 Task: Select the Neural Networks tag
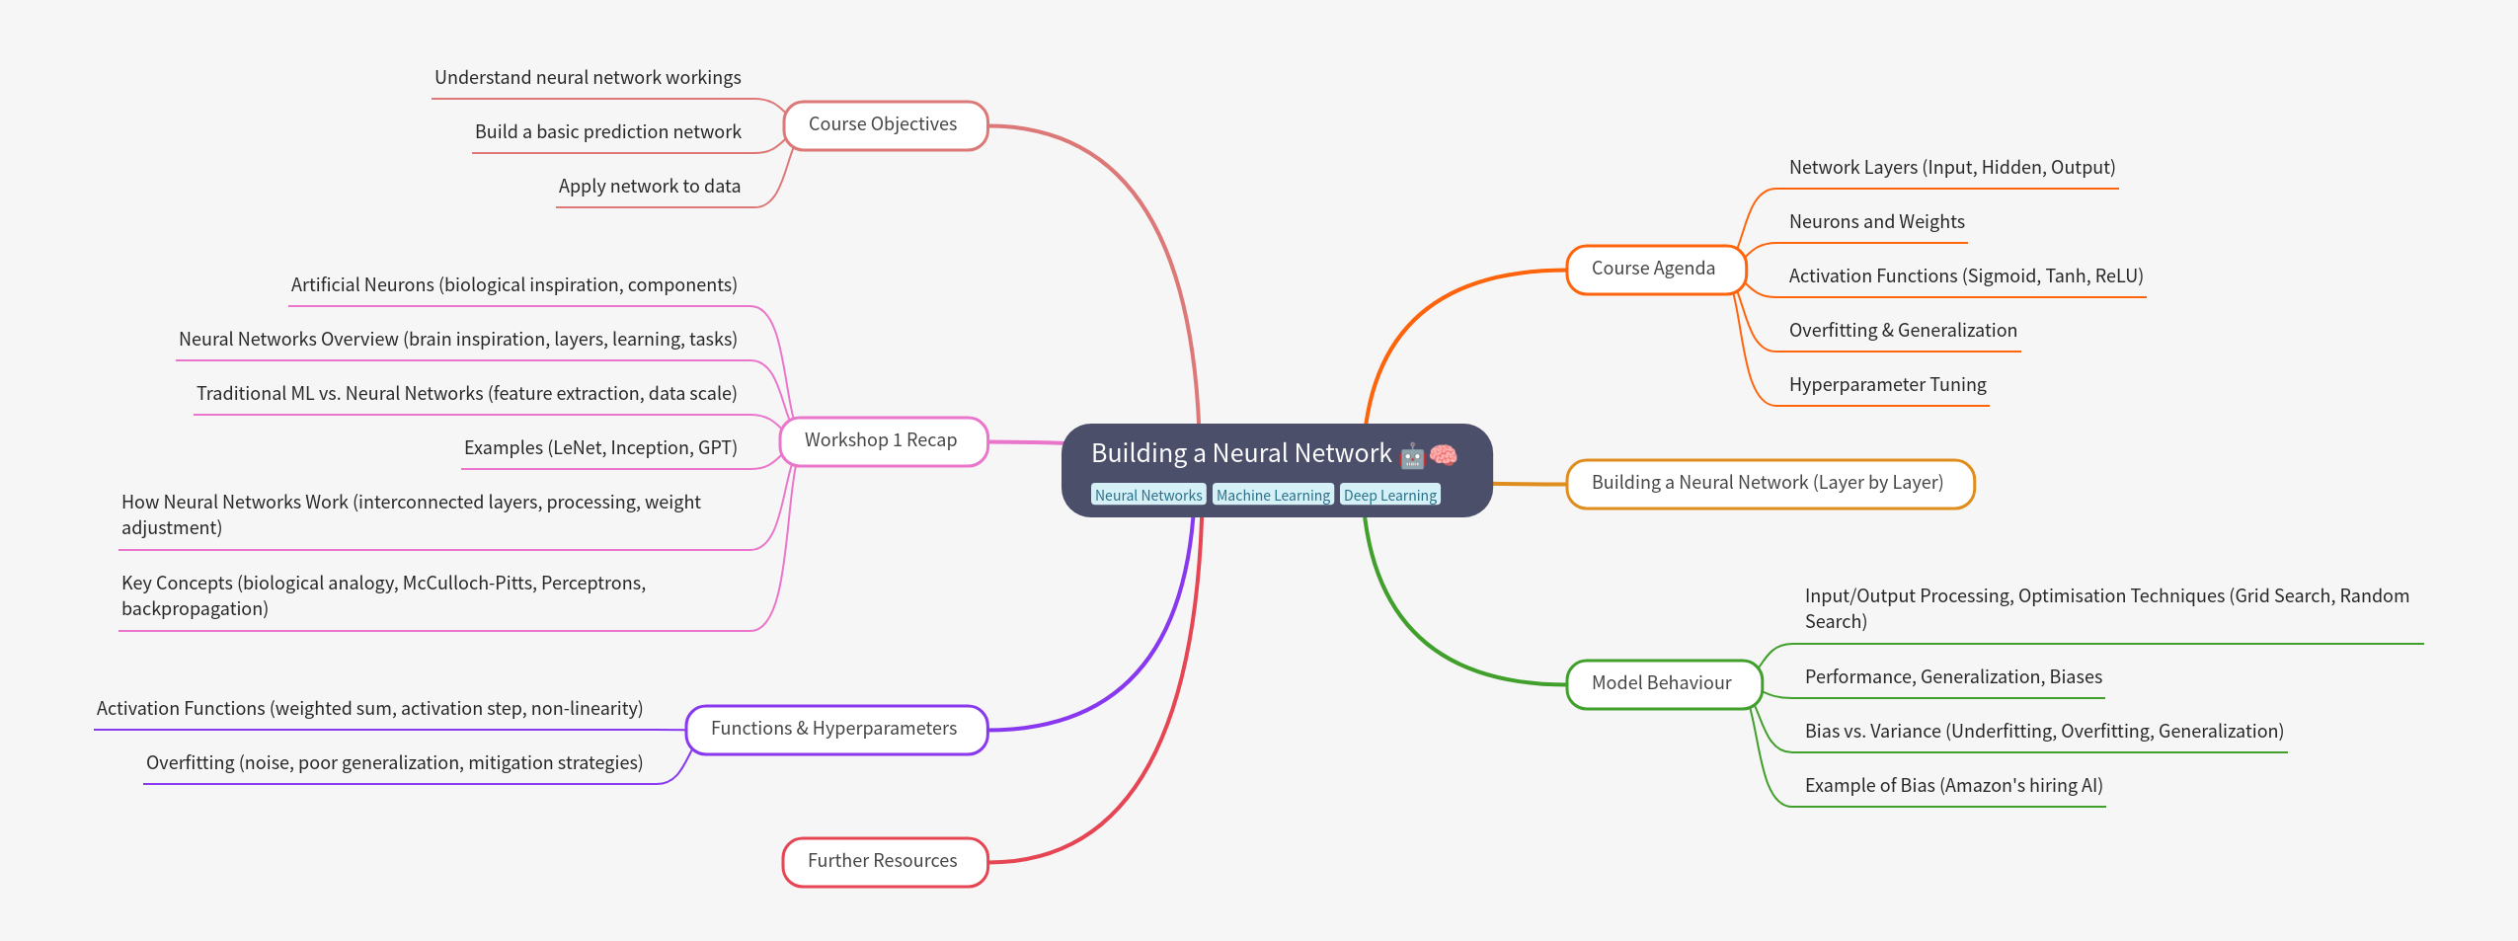click(x=1147, y=495)
